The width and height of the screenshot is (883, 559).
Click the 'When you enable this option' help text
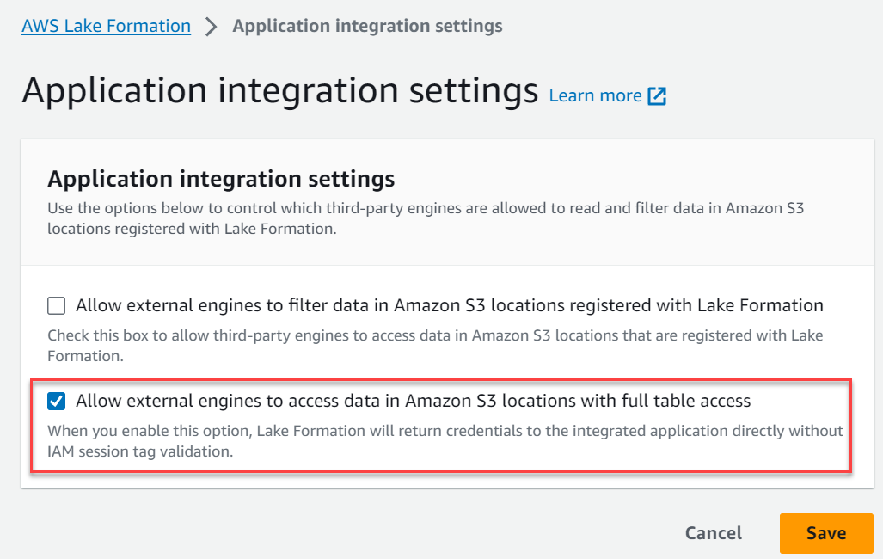pyautogui.click(x=445, y=431)
